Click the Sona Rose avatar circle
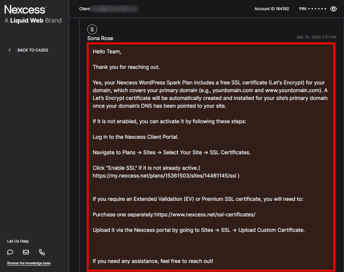Image resolution: width=344 pixels, height=272 pixels. [92, 29]
